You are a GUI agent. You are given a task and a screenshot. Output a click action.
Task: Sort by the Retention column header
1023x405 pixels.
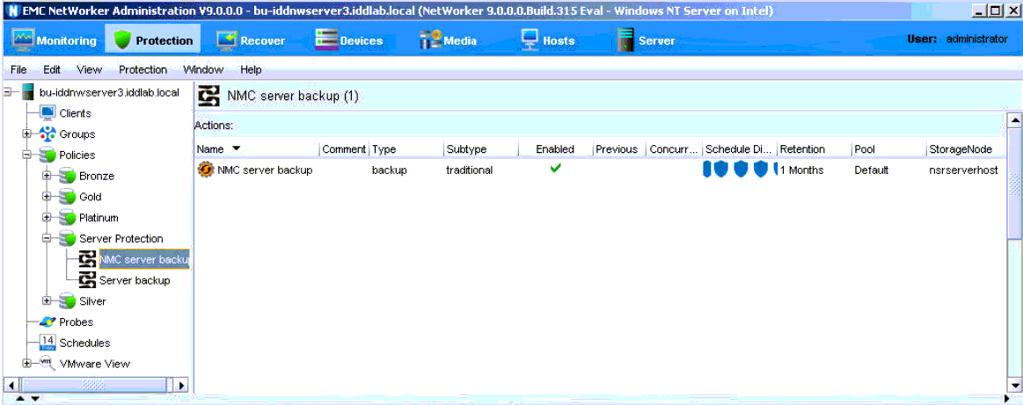click(814, 149)
